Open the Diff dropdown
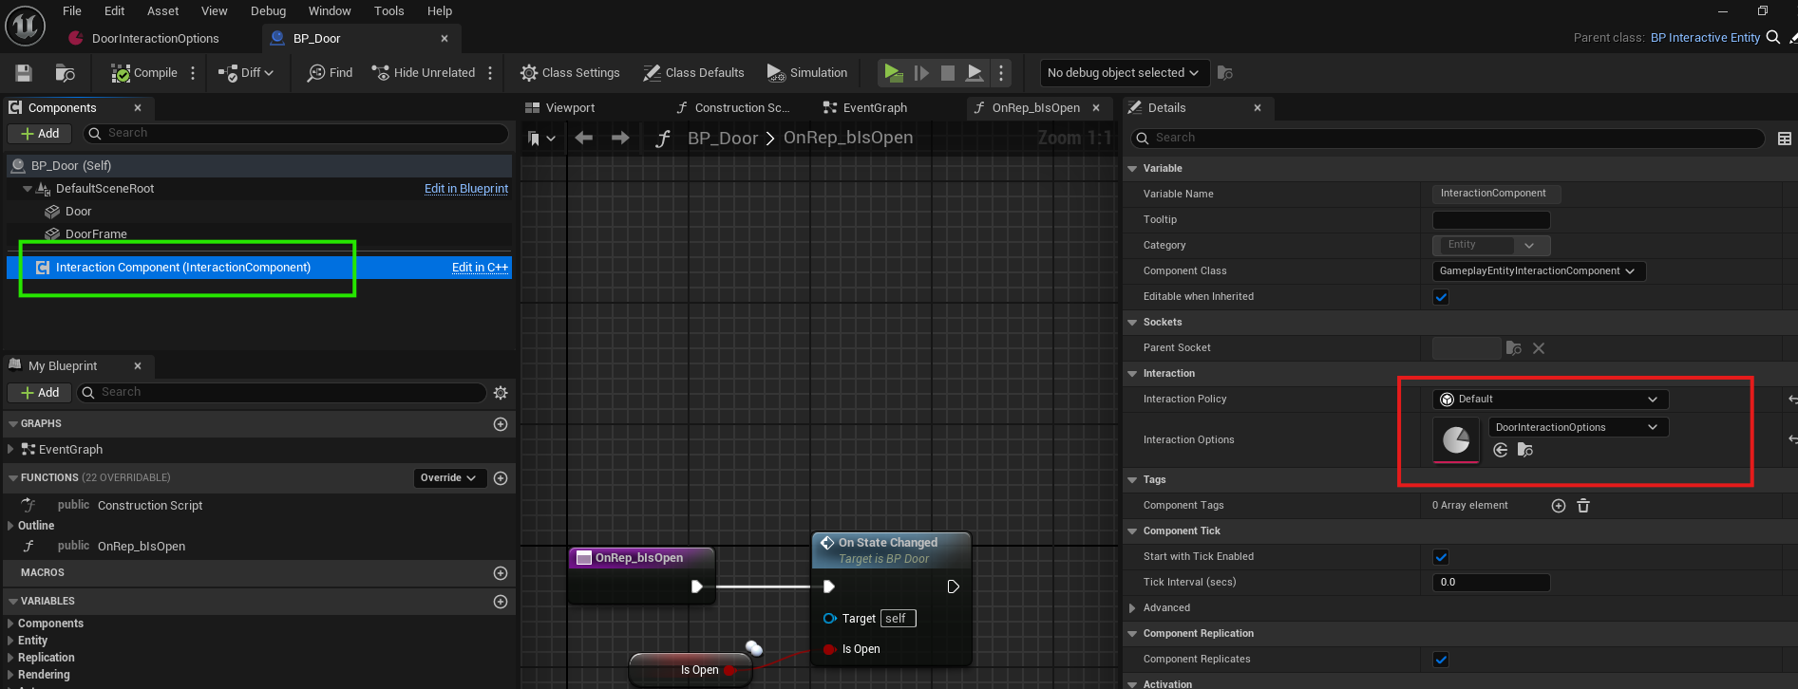This screenshot has width=1798, height=689. (x=246, y=73)
